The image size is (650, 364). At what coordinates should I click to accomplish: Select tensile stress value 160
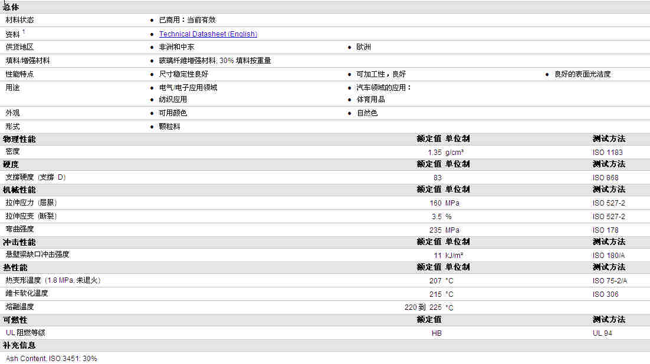tap(435, 203)
